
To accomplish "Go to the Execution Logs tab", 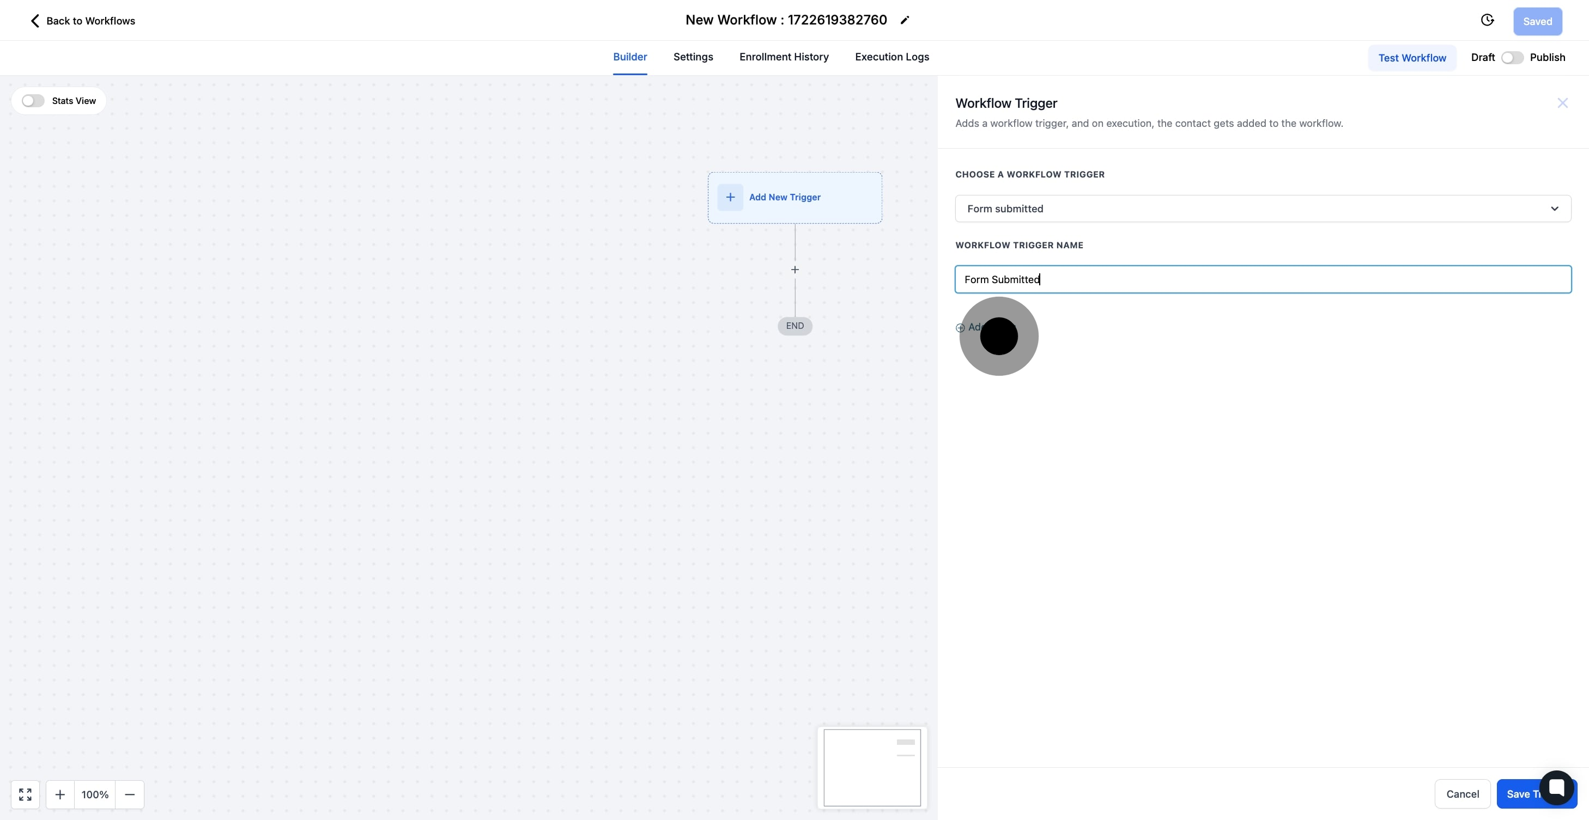I will [x=891, y=57].
